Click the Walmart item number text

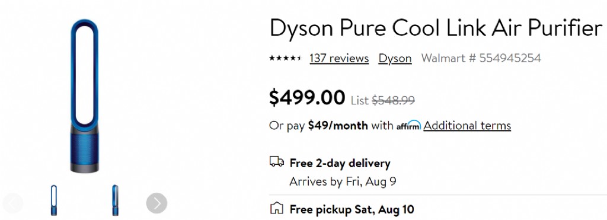point(481,58)
